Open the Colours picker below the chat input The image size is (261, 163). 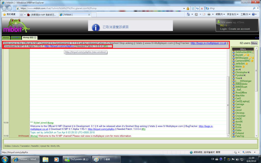(x=16, y=146)
